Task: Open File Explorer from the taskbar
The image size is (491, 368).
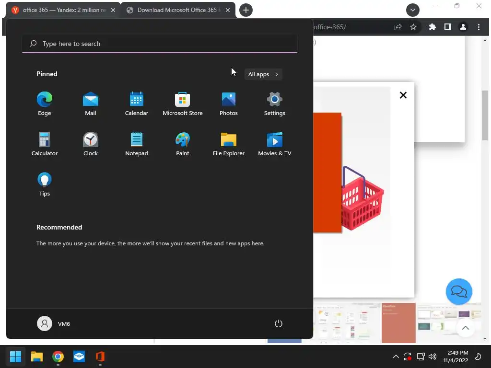Action: coord(36,356)
